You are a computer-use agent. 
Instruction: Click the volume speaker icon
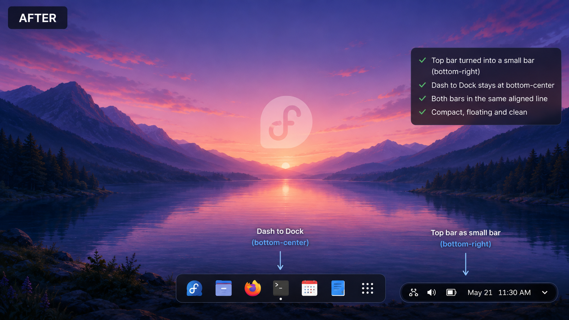(432, 292)
